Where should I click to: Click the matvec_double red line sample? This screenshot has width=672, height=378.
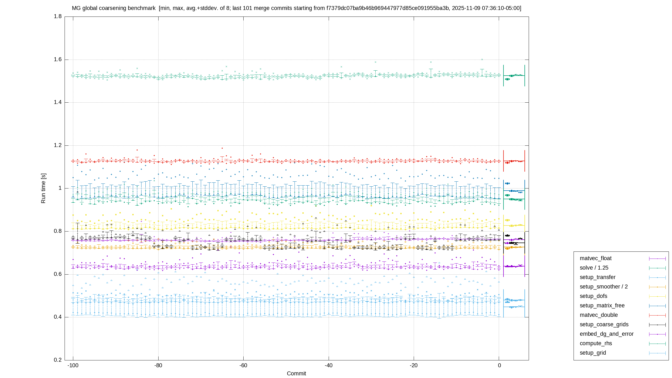coord(657,315)
